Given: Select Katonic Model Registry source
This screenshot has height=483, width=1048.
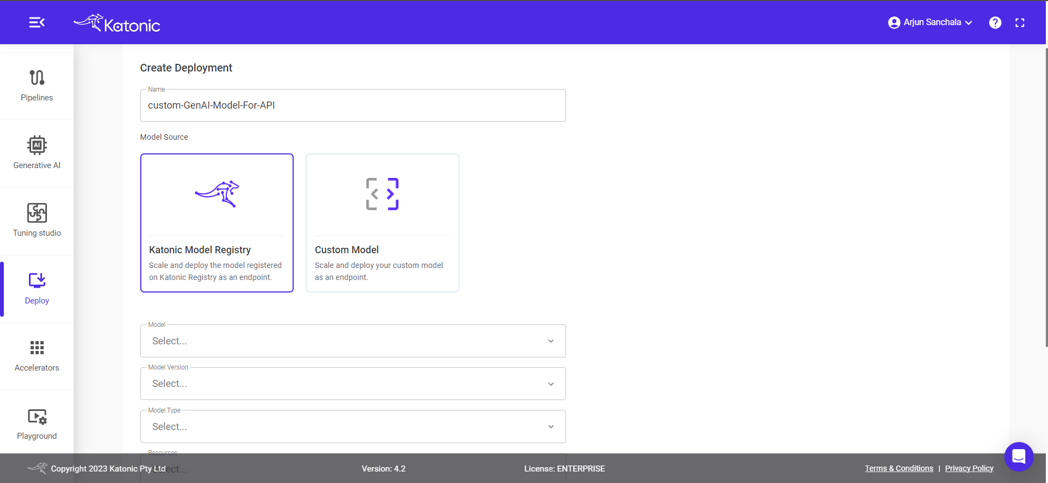Looking at the screenshot, I should coord(217,223).
